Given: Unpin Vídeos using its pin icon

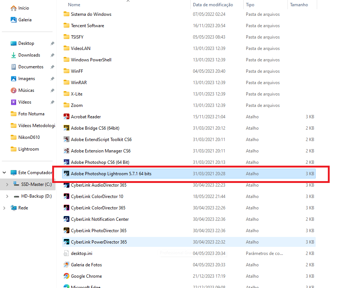Looking at the screenshot, I should click(x=52, y=102).
